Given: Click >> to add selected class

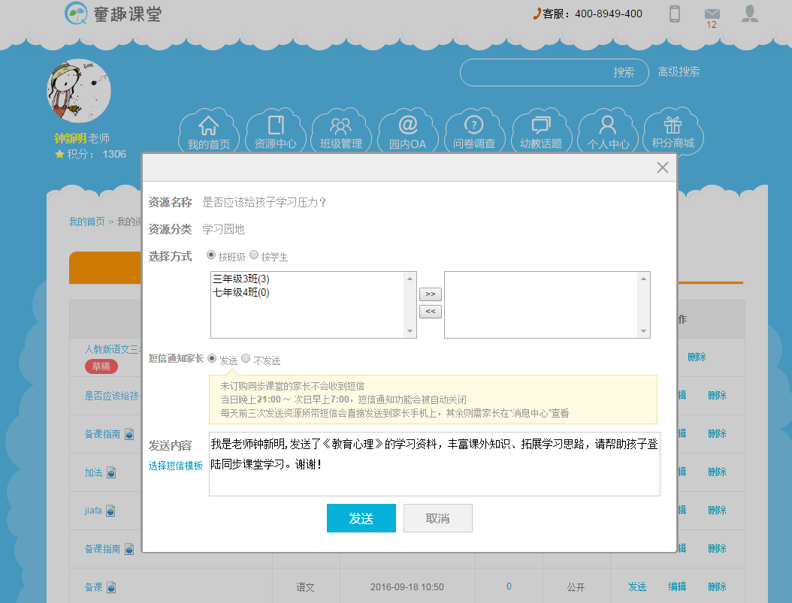Looking at the screenshot, I should (430, 294).
